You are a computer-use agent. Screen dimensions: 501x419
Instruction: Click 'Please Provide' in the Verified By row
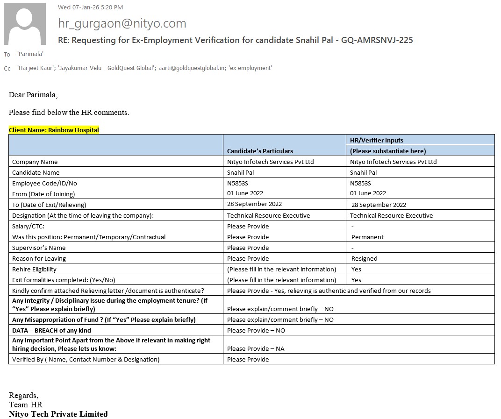[x=248, y=359]
